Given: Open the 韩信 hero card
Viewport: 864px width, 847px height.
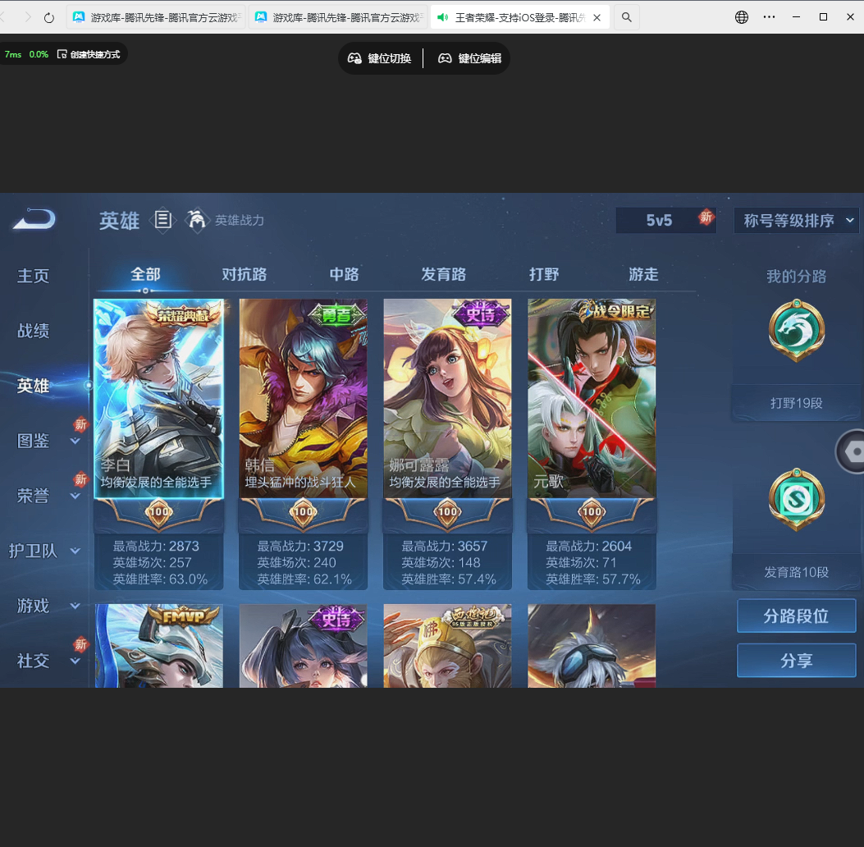Looking at the screenshot, I should point(303,399).
